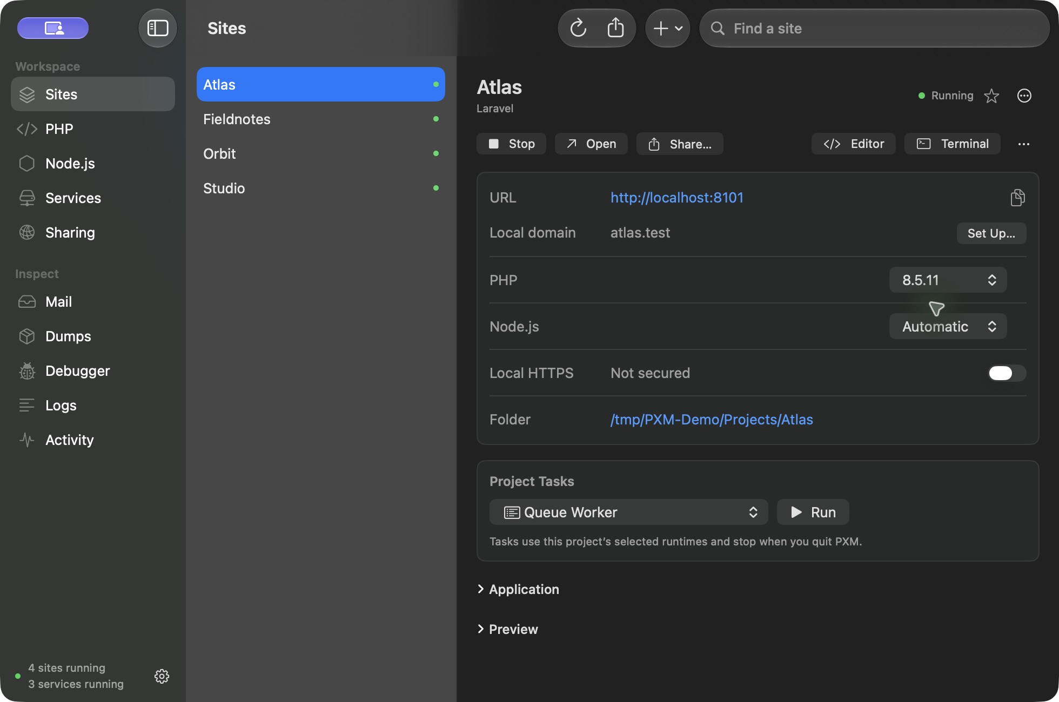The width and height of the screenshot is (1059, 702).
Task: Toggle the Local HTTPS switch
Action: click(1007, 373)
